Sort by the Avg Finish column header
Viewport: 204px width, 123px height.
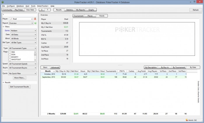142,71
